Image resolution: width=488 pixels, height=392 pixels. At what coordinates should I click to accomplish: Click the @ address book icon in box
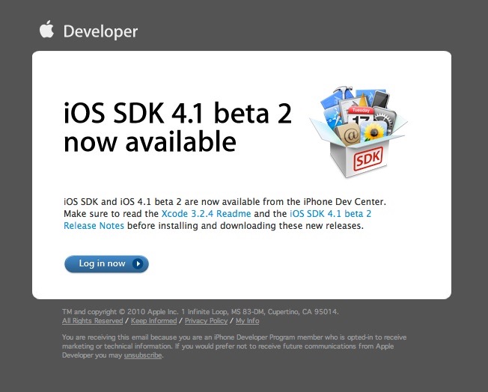(348, 134)
